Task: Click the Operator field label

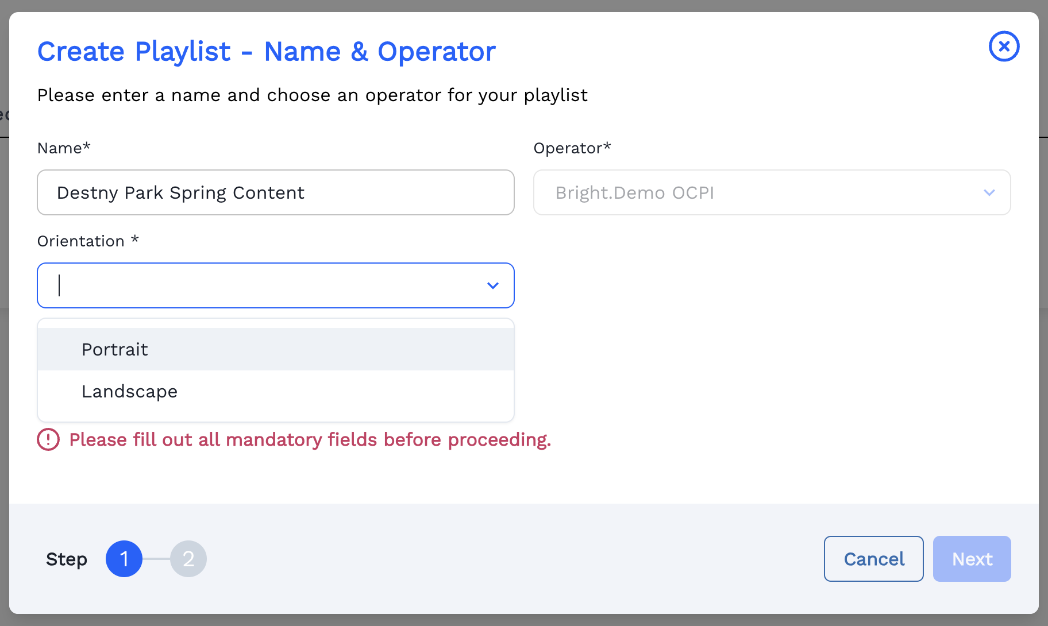Action: [572, 148]
